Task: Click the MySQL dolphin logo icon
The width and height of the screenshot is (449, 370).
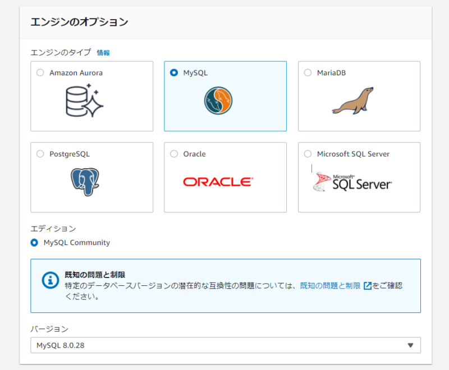Action: pyautogui.click(x=218, y=101)
